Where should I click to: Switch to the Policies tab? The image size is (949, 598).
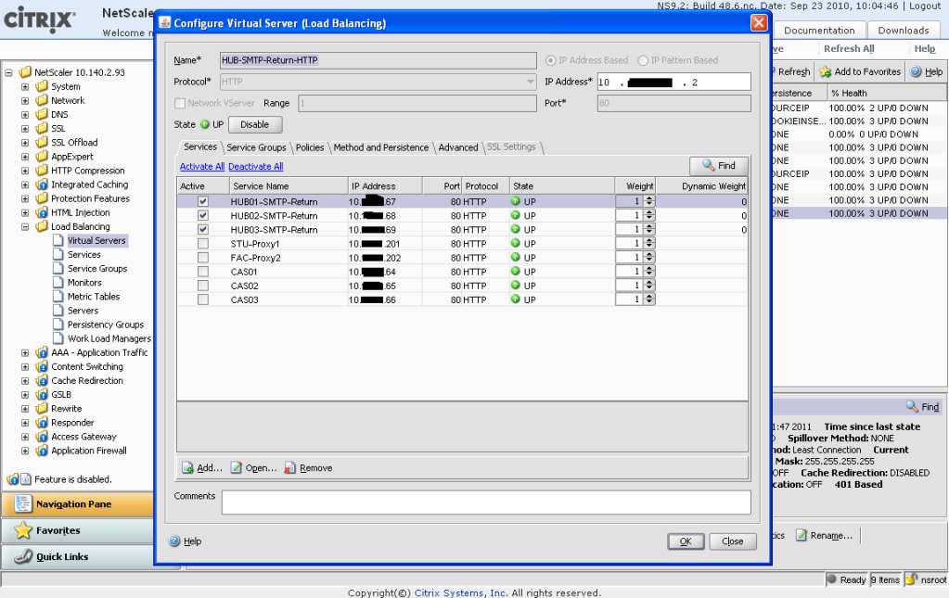(310, 147)
